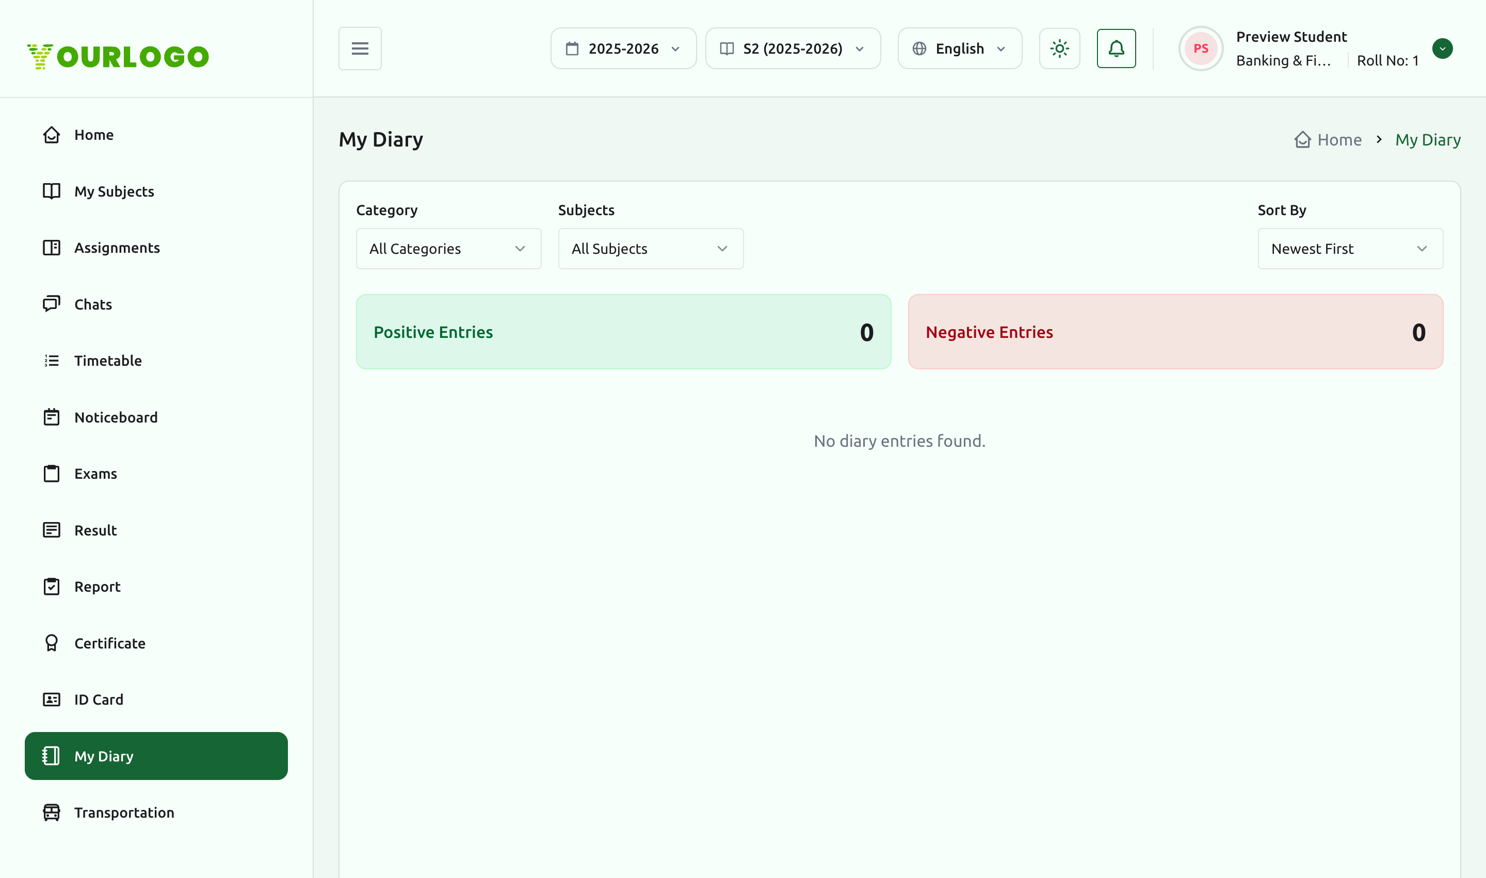Click the My Diary page heading
This screenshot has height=878, width=1486.
pyautogui.click(x=381, y=140)
